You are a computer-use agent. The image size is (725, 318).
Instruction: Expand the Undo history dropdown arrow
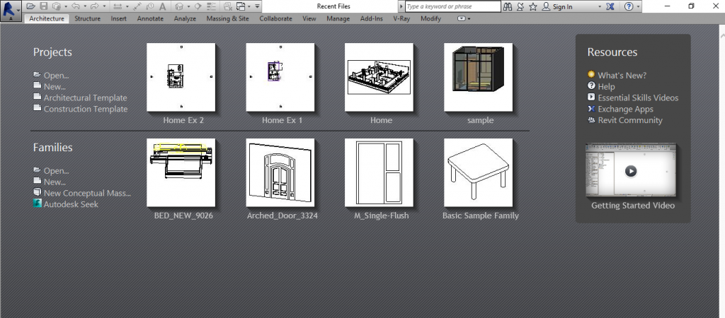85,6
